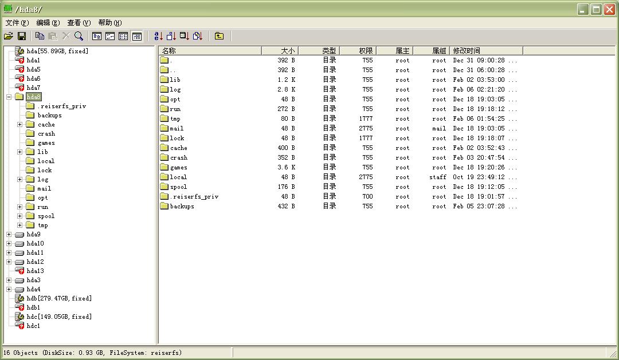This screenshot has width=619, height=360.
Task: Open the 文件(F) menu
Action: tap(17, 23)
